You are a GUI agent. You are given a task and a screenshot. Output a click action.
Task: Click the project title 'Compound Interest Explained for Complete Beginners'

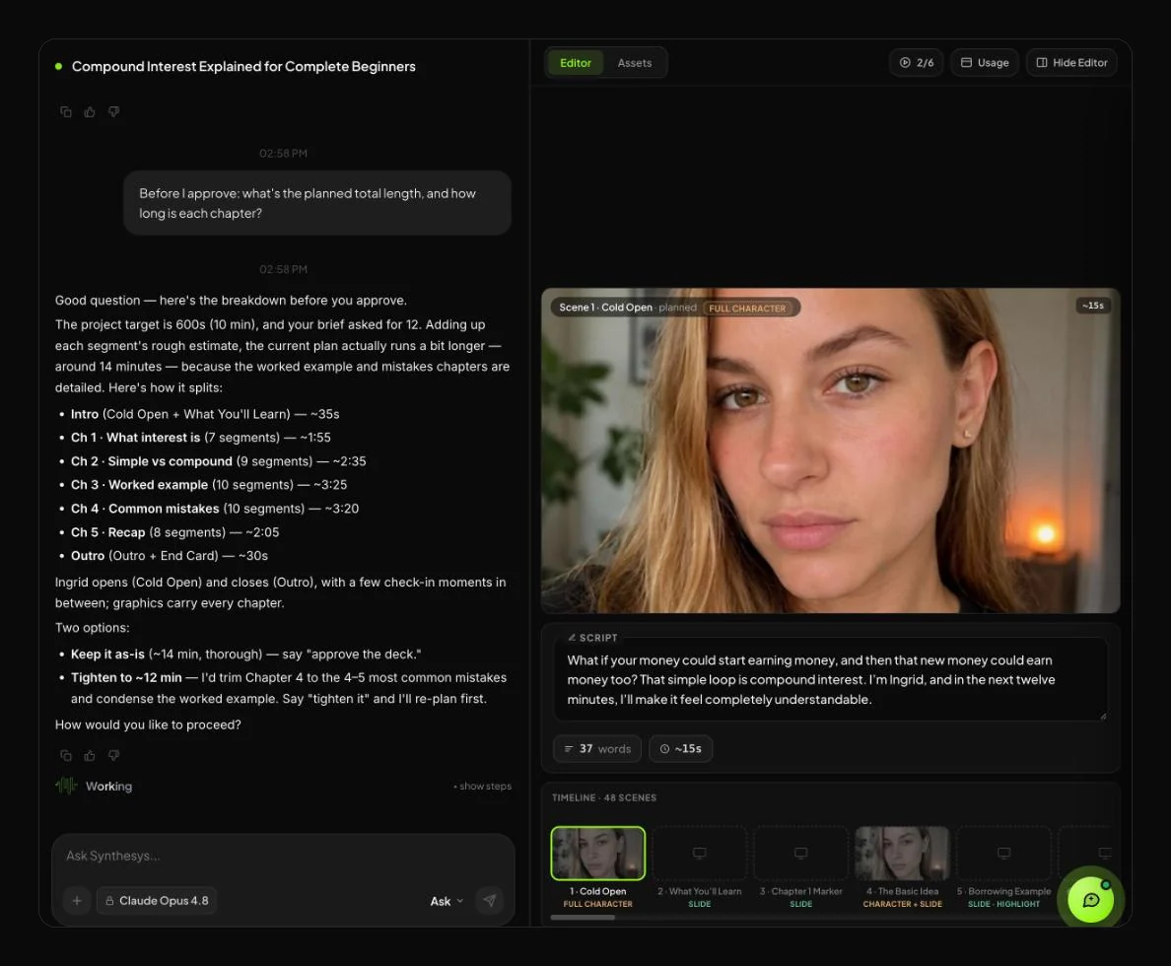tap(243, 66)
